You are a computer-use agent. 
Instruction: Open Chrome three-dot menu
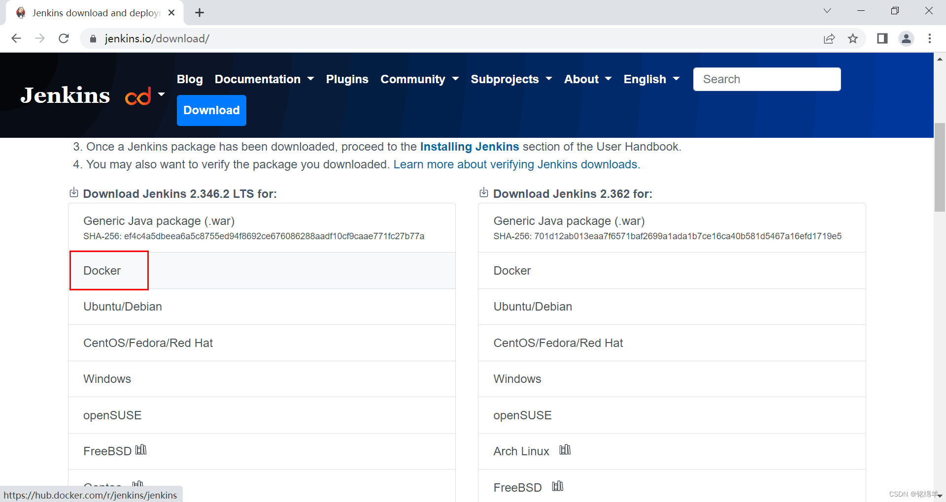[x=930, y=38]
